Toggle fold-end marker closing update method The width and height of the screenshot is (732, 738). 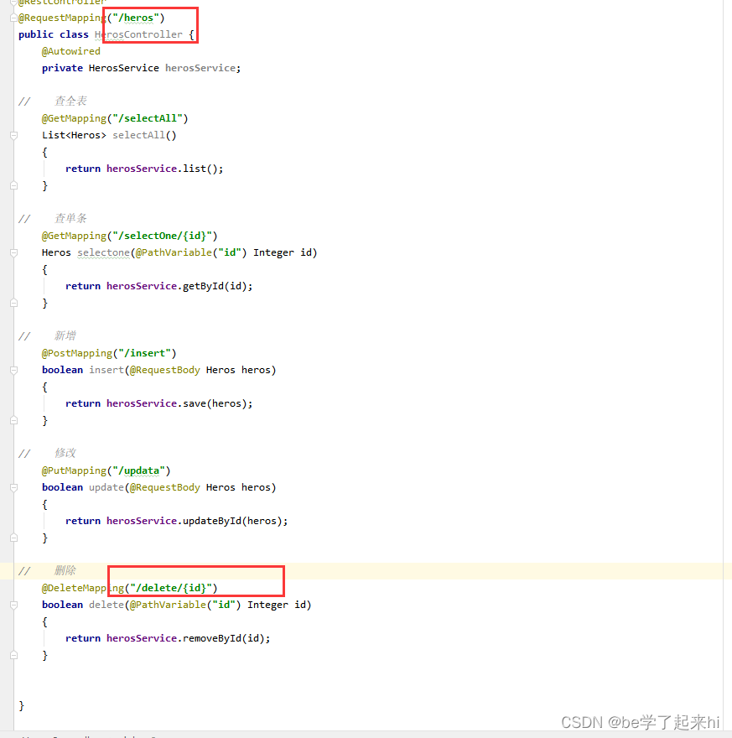pos(13,538)
